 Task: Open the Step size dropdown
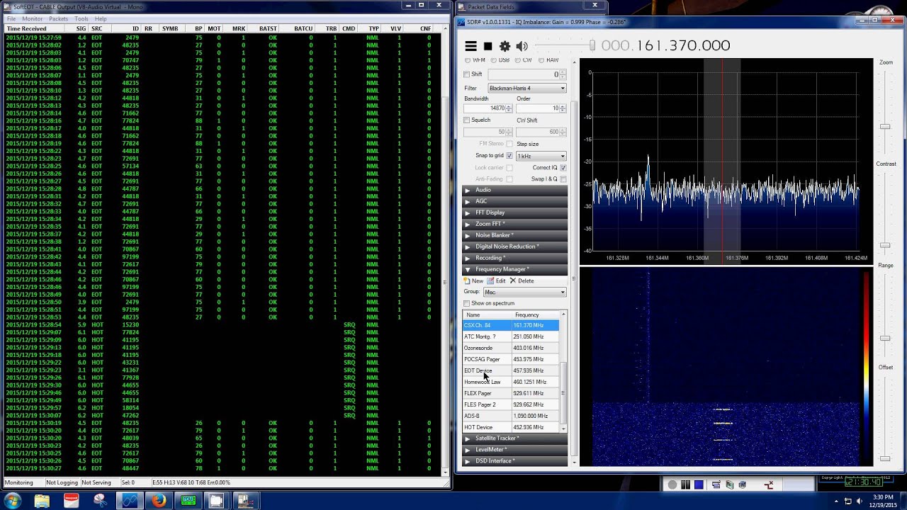point(541,156)
